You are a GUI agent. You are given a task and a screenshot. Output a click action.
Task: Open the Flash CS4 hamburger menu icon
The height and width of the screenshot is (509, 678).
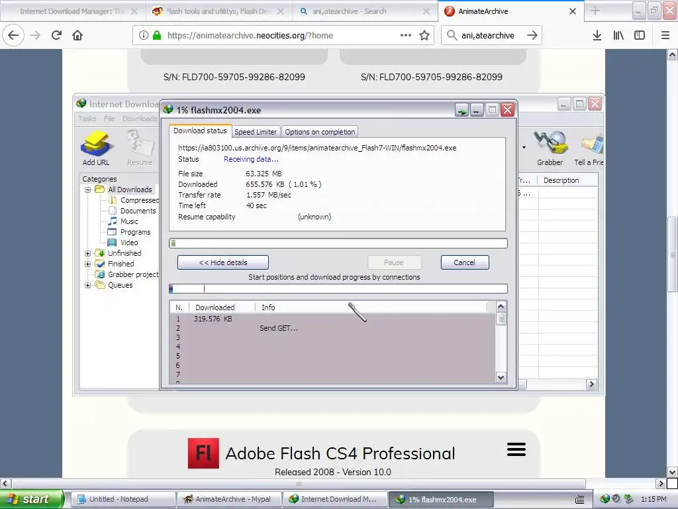point(516,449)
